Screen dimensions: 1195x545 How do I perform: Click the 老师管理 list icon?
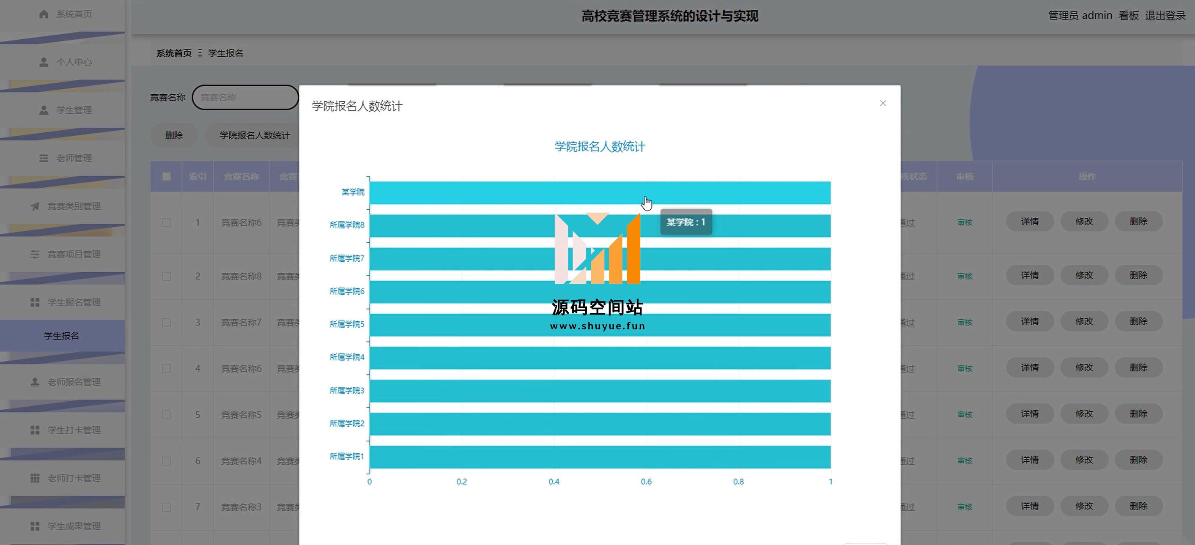pos(44,158)
